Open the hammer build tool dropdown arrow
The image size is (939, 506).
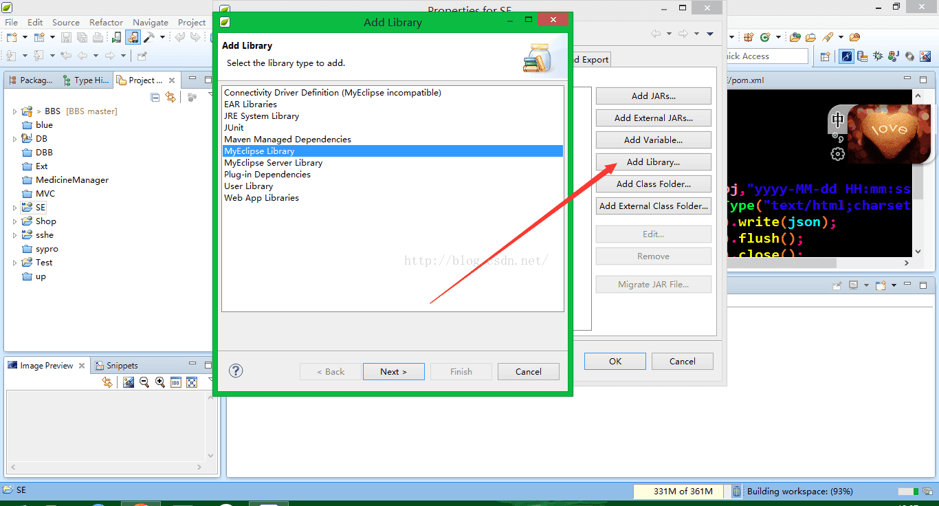(x=162, y=37)
